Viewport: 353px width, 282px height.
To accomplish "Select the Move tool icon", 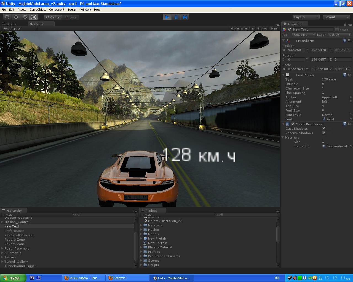I will click(16, 17).
